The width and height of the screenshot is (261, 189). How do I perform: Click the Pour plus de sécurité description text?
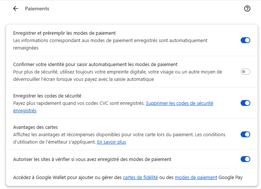tap(117, 76)
